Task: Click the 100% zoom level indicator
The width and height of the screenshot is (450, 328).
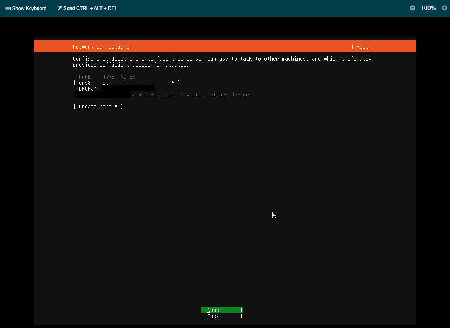Action: (428, 8)
